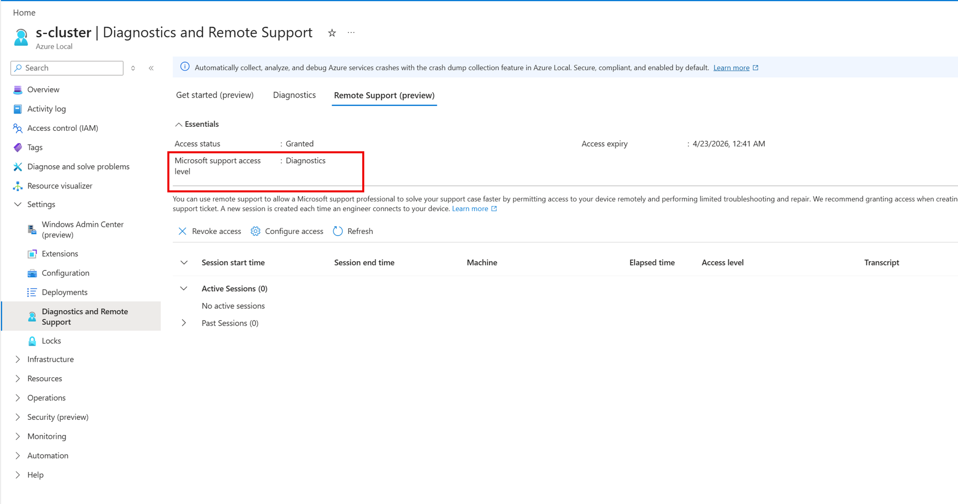Sort by Transcript column header
958x504 pixels.
click(882, 263)
